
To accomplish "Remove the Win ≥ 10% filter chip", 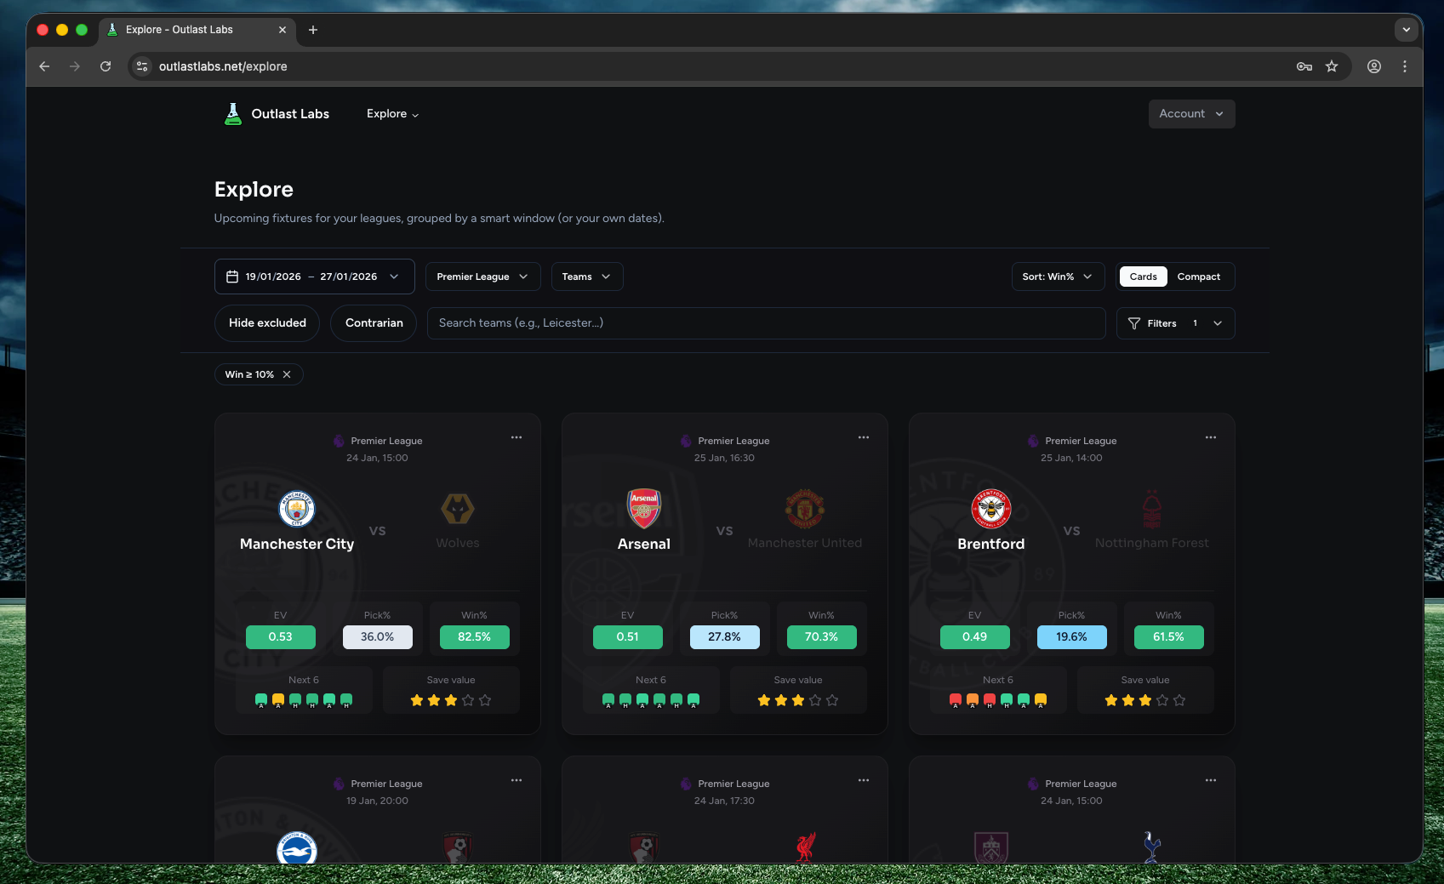I will pyautogui.click(x=287, y=374).
